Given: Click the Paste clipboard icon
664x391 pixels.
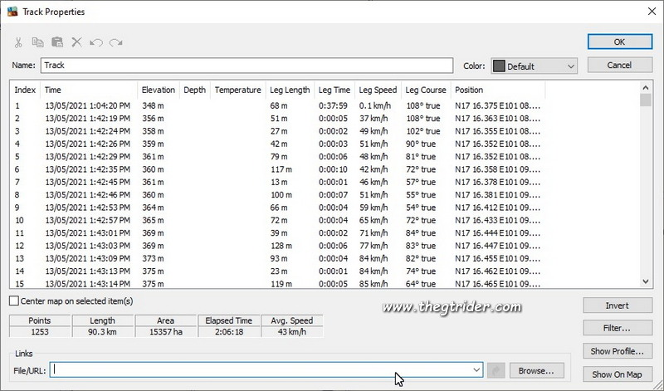Looking at the screenshot, I should (x=57, y=42).
